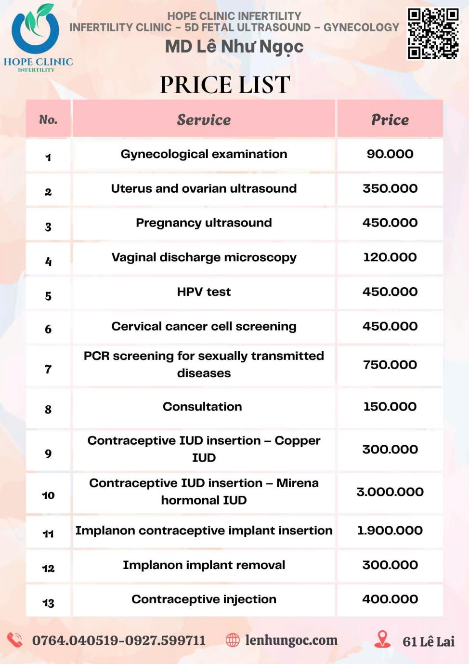Select the Gynecological examination row

[234, 155]
